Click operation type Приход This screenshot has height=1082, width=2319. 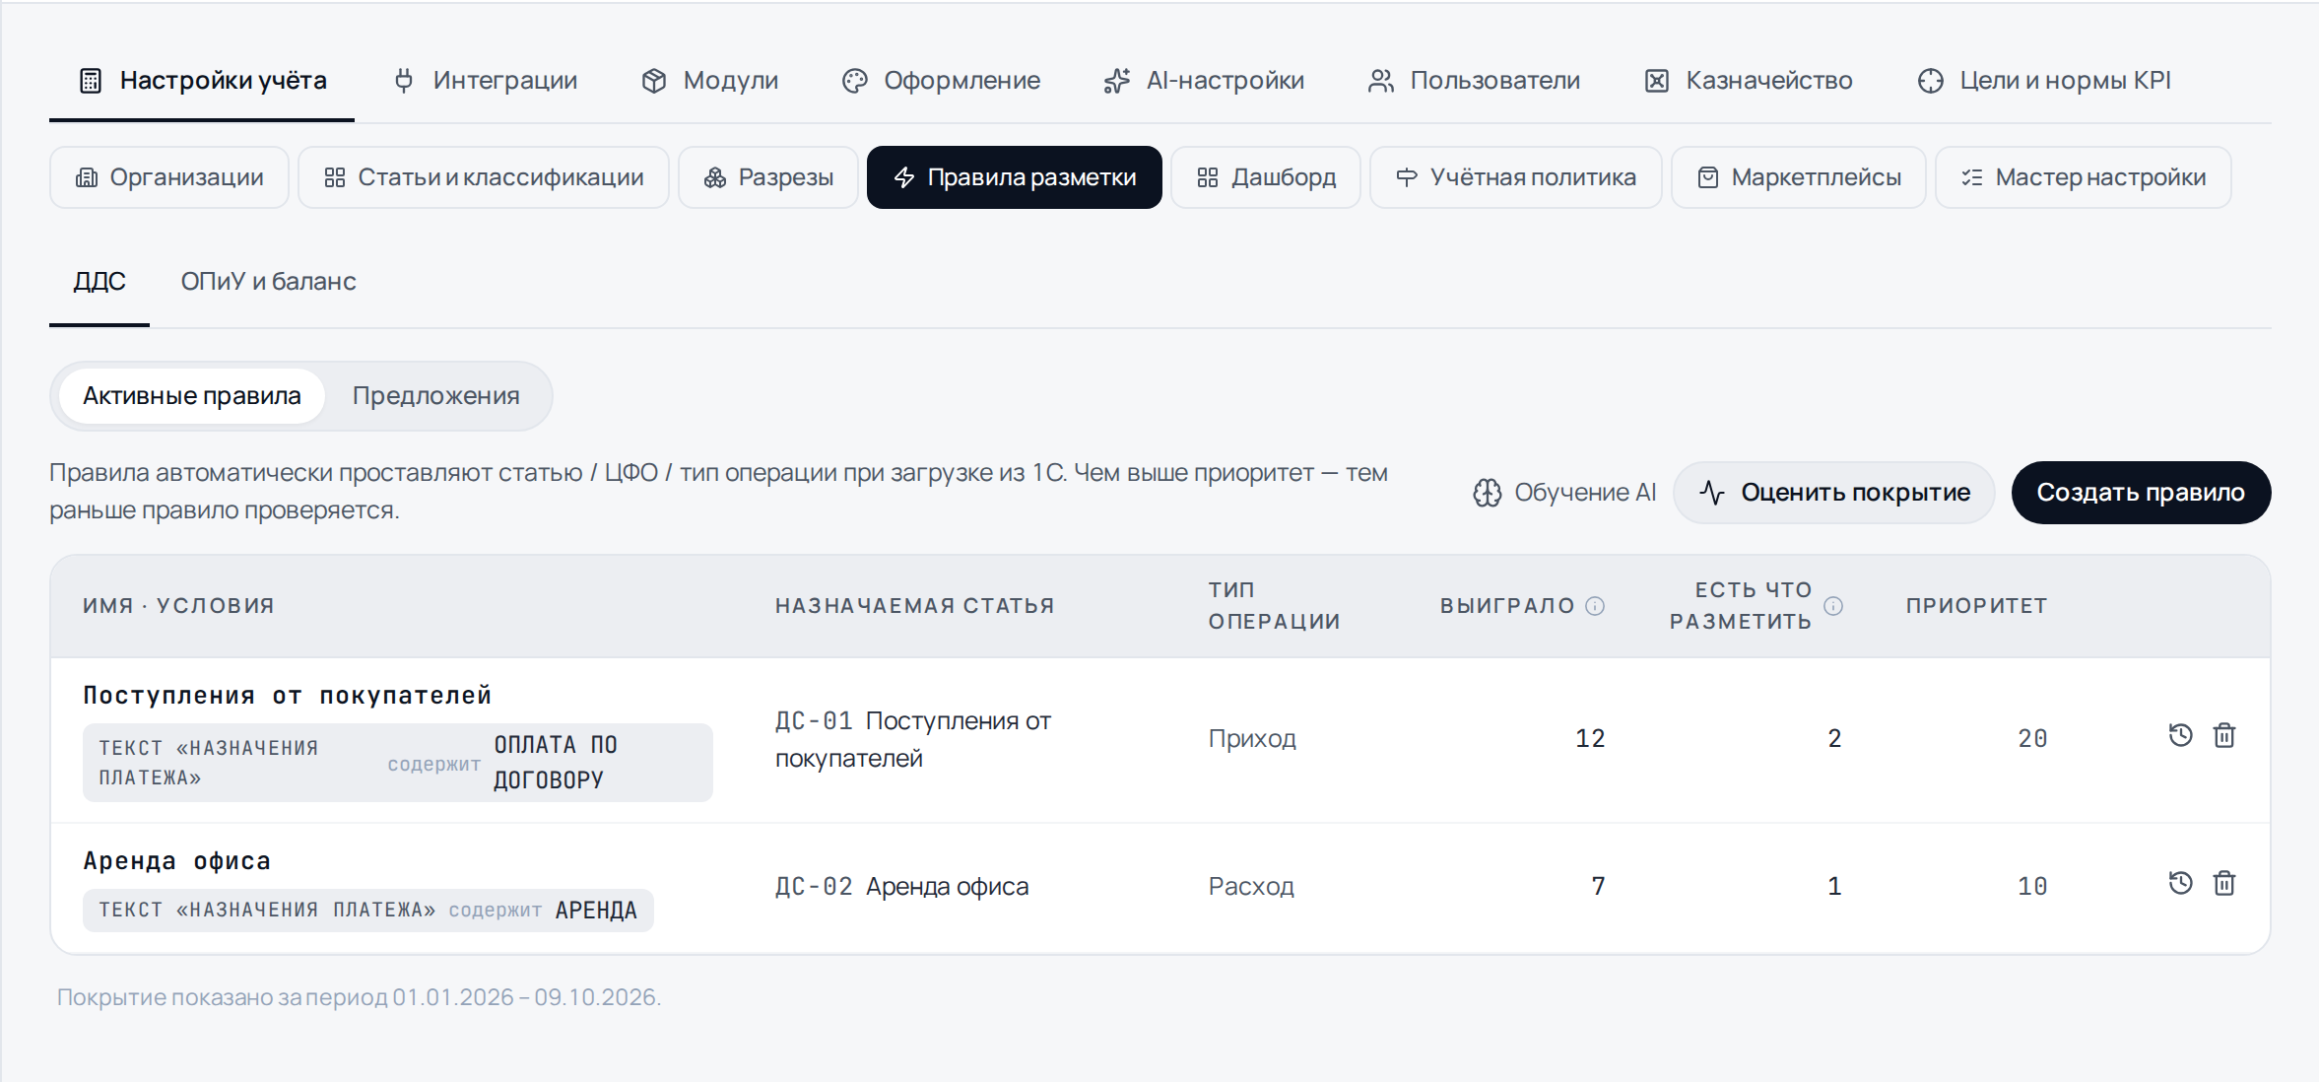coord(1252,739)
